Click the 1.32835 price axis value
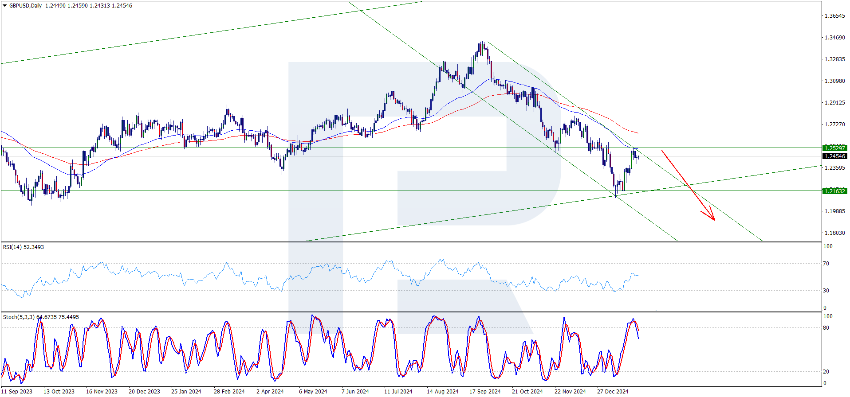This screenshot has height=397, width=850. [x=834, y=59]
